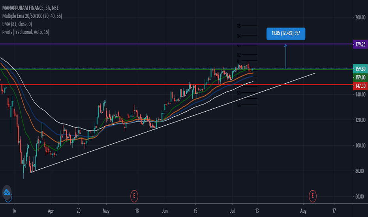Select the Multiple Ema 20/50/100 indicator legend
Screen dimensions: 368x217
32,16
